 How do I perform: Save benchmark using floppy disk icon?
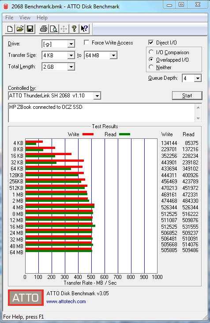click(30, 29)
